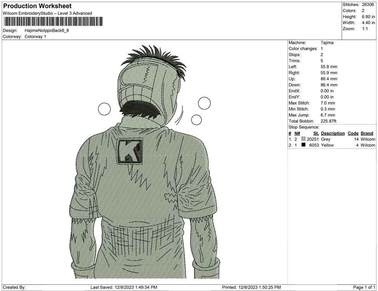
Task: Click the embroidery design preview image
Action: coord(145,162)
